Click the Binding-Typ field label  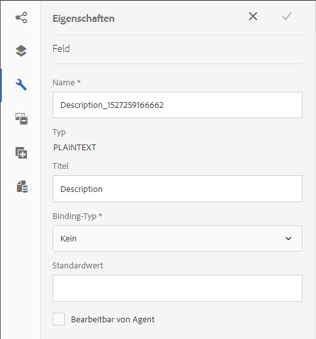coord(77,216)
